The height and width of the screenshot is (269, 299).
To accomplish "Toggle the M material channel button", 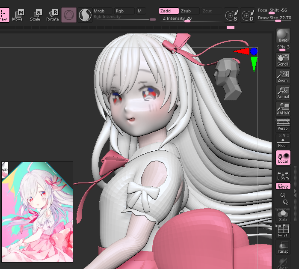I will (141, 11).
